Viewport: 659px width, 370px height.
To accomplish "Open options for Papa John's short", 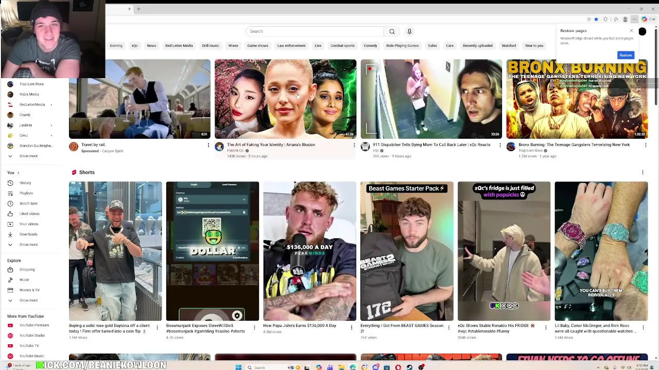I will [x=352, y=327].
